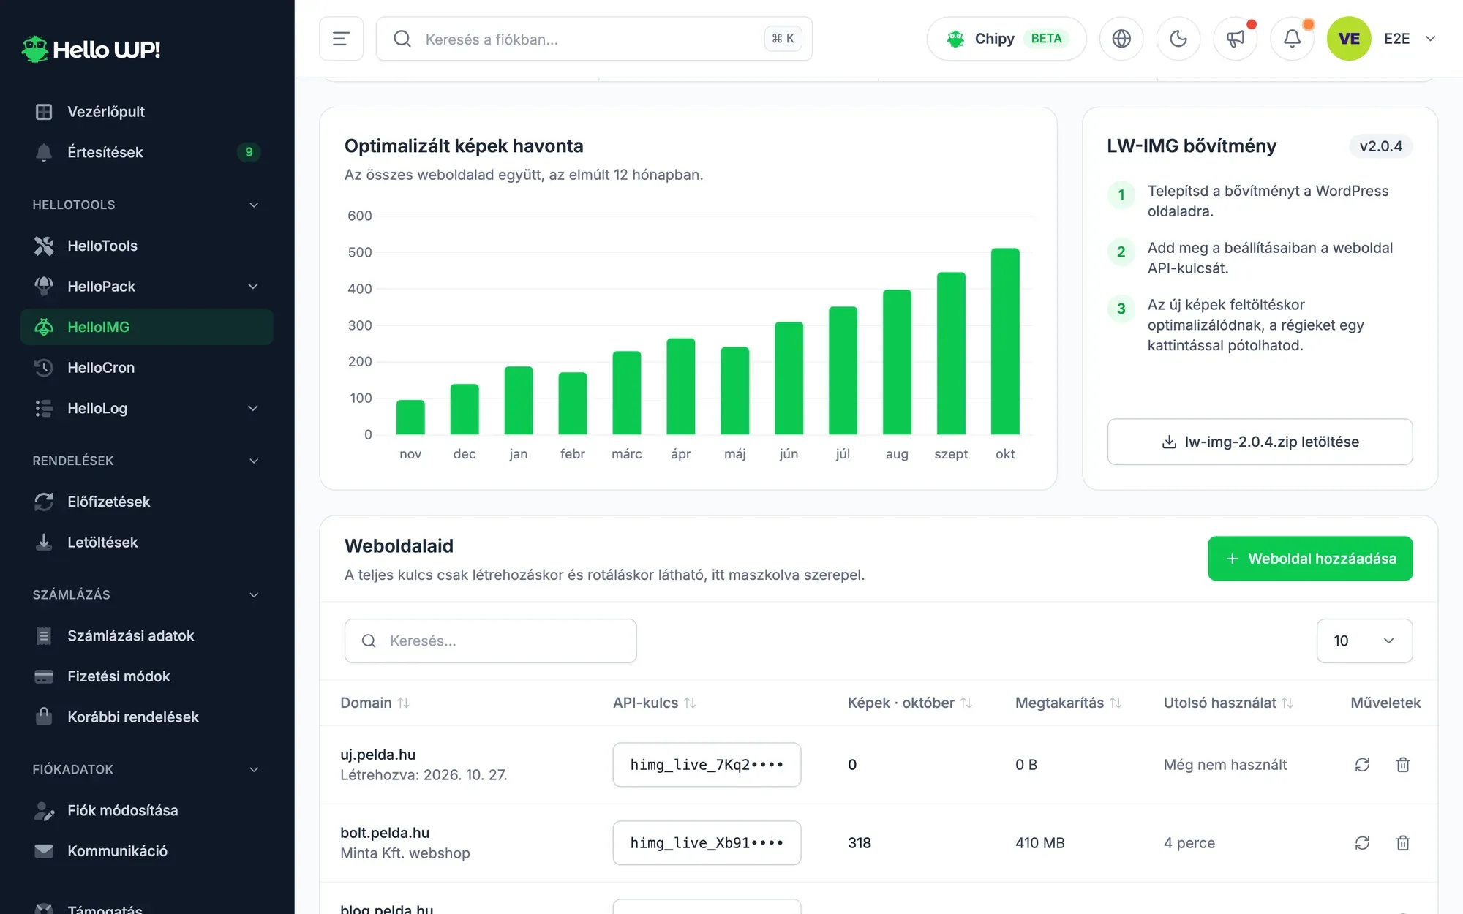Image resolution: width=1463 pixels, height=914 pixels.
Task: Download lw-img-2.0.4.zip
Action: pyautogui.click(x=1260, y=442)
